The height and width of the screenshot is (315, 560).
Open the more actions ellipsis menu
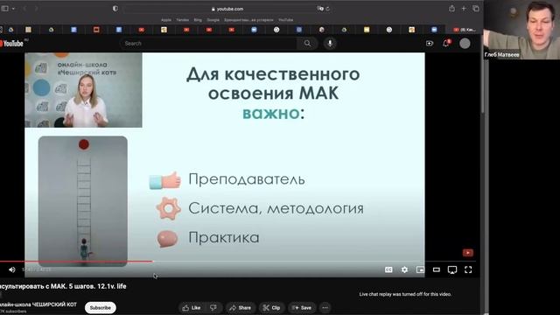[x=325, y=307]
